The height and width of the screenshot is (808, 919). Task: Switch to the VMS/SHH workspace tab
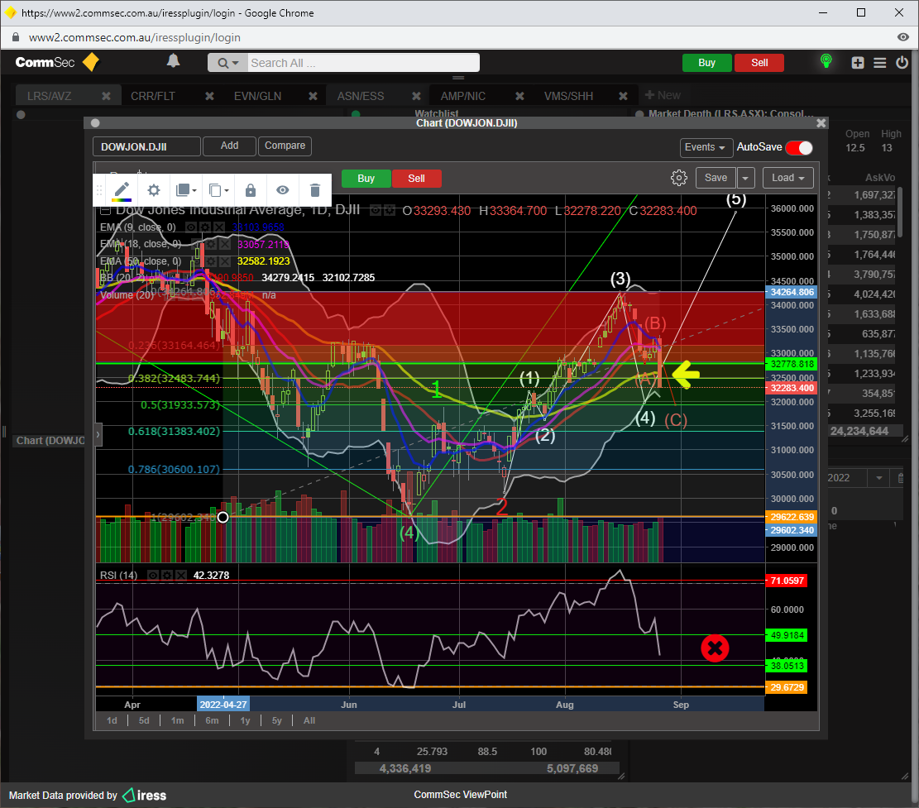coord(568,96)
